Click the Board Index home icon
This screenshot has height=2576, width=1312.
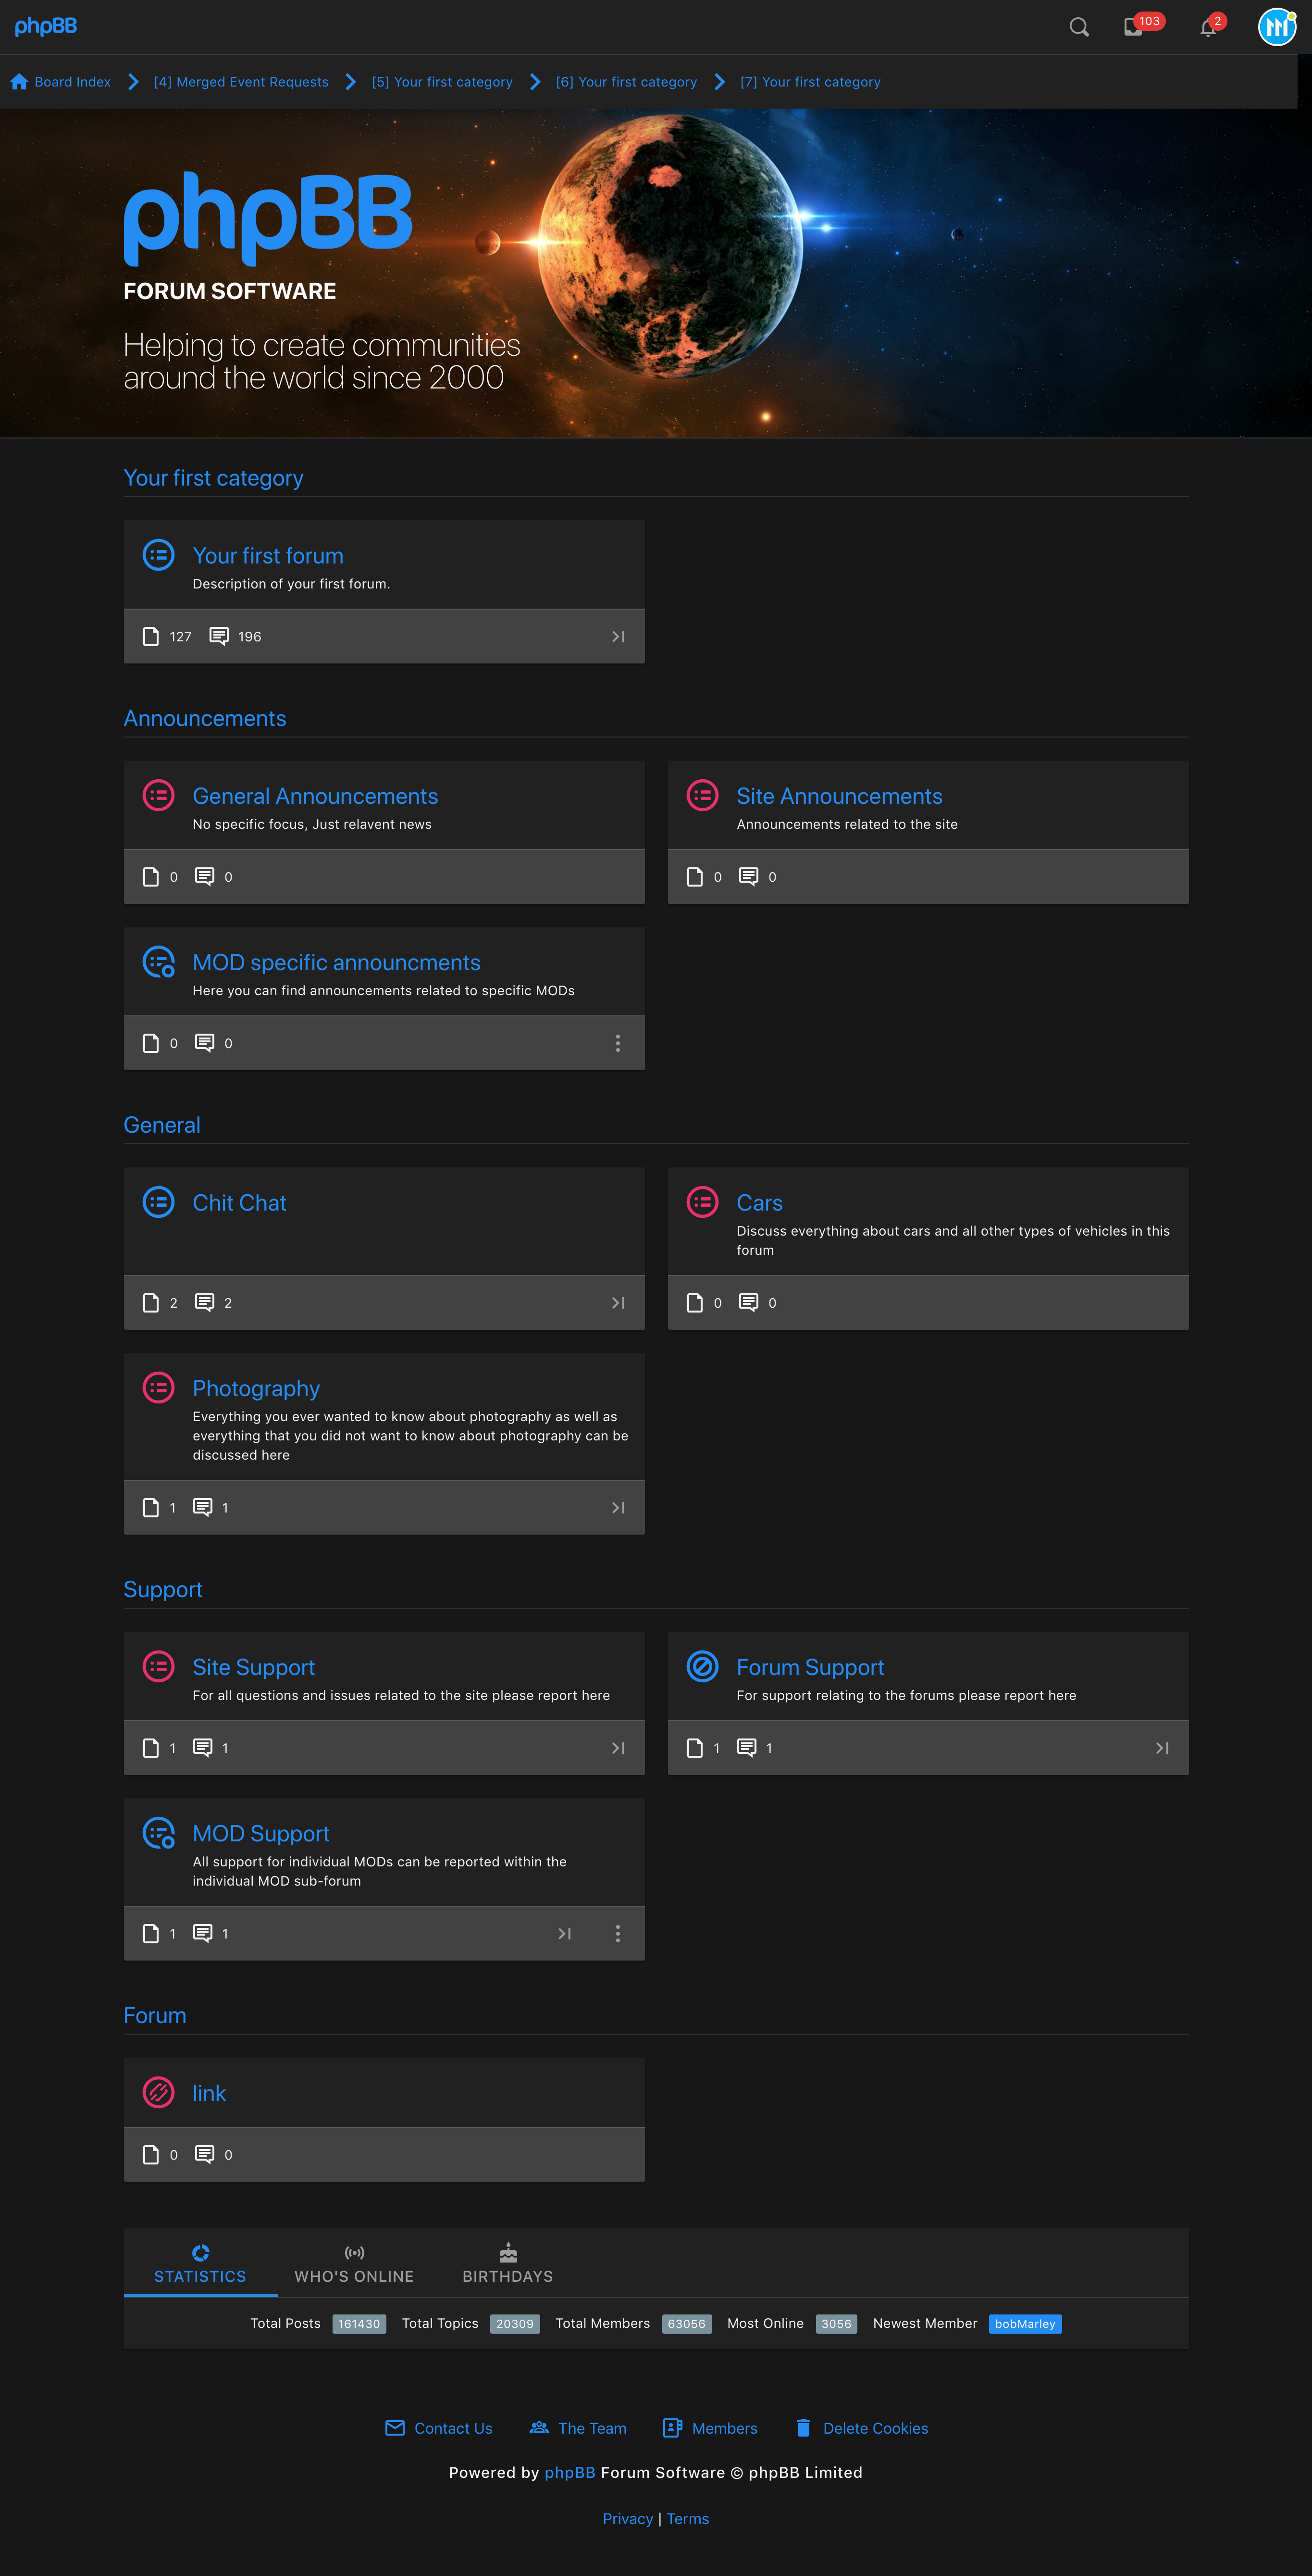pos(19,82)
